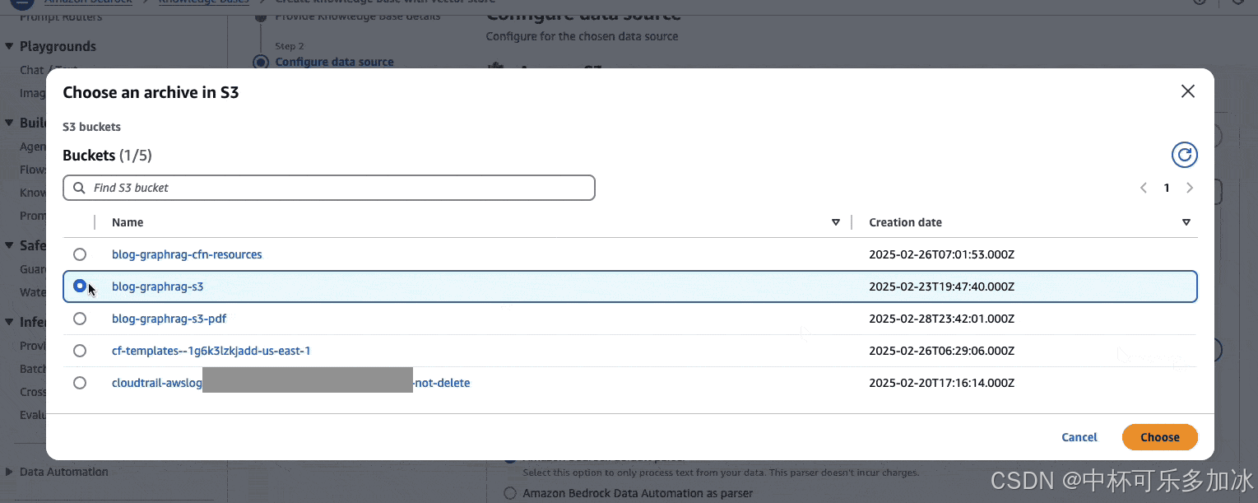Click creation date 2025-02-20T17:16:14.000Z

pyautogui.click(x=941, y=383)
